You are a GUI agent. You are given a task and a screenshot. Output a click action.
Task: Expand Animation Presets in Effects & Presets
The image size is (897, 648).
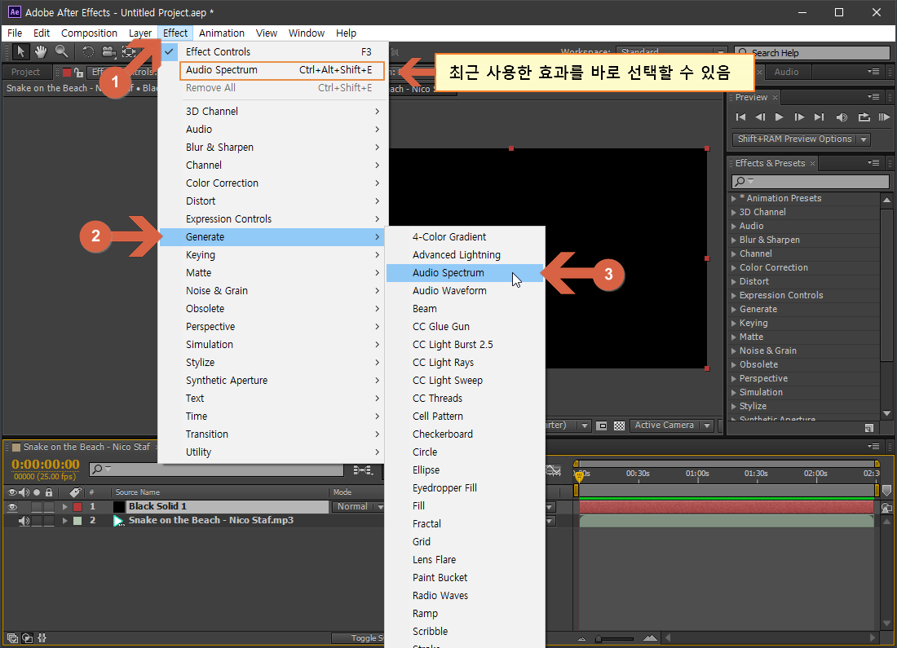733,198
